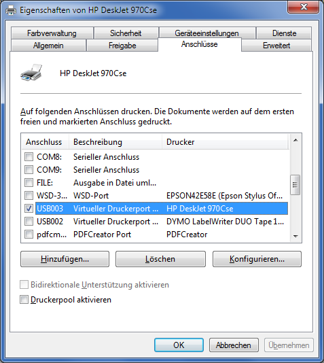Select the WSD-3... port name
324x363 pixels.
(x=52, y=196)
